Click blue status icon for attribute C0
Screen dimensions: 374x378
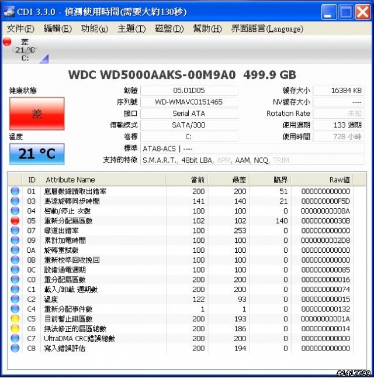coord(15,280)
